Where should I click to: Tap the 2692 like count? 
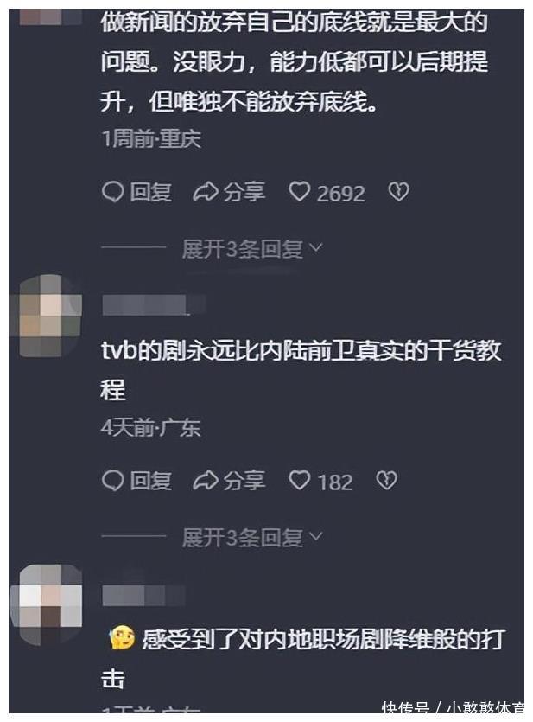[340, 194]
